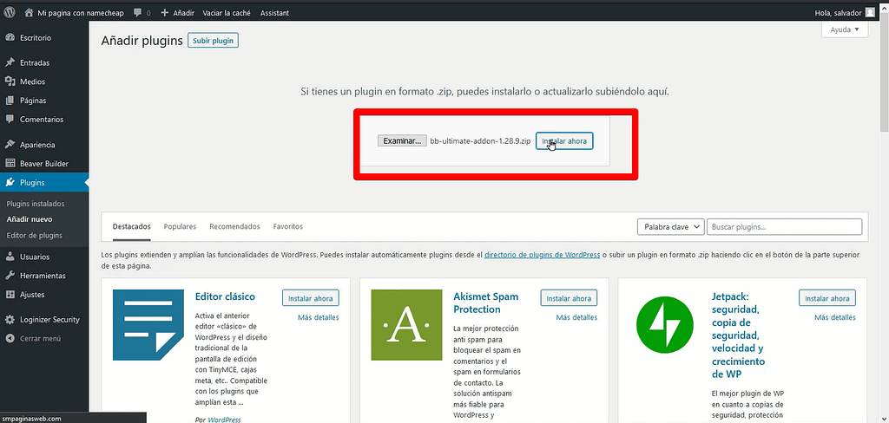
Task: Click Vaciar la caché in admin bar
Action: click(x=227, y=12)
